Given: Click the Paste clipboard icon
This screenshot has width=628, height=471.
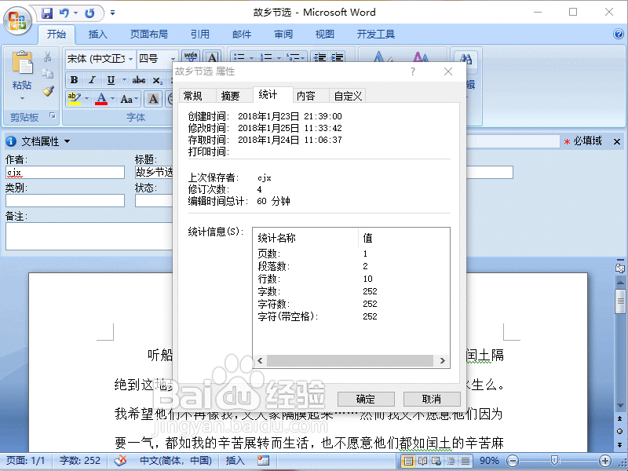Looking at the screenshot, I should tap(23, 63).
